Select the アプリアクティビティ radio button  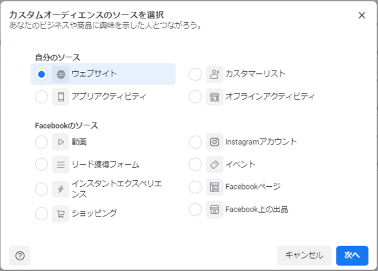tap(42, 97)
